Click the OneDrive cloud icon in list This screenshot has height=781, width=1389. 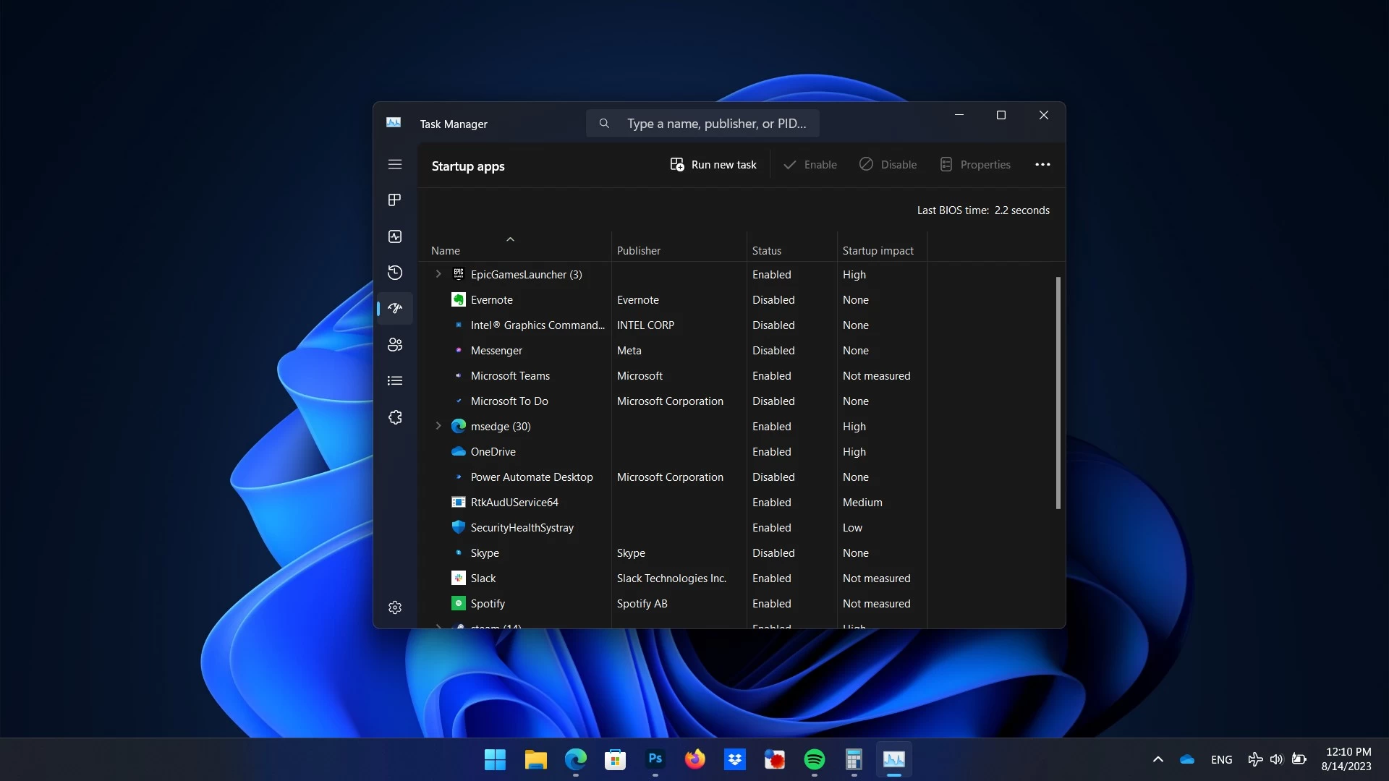pos(459,451)
